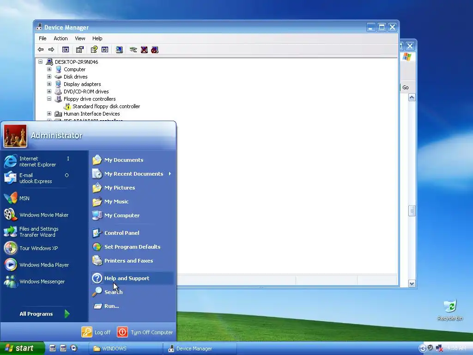Switch to WINDOWS taskbar button
The width and height of the screenshot is (473, 355).
(126, 349)
